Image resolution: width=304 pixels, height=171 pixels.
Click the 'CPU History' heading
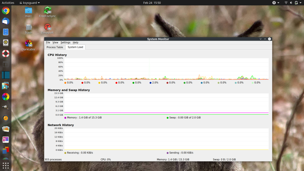[57, 55]
